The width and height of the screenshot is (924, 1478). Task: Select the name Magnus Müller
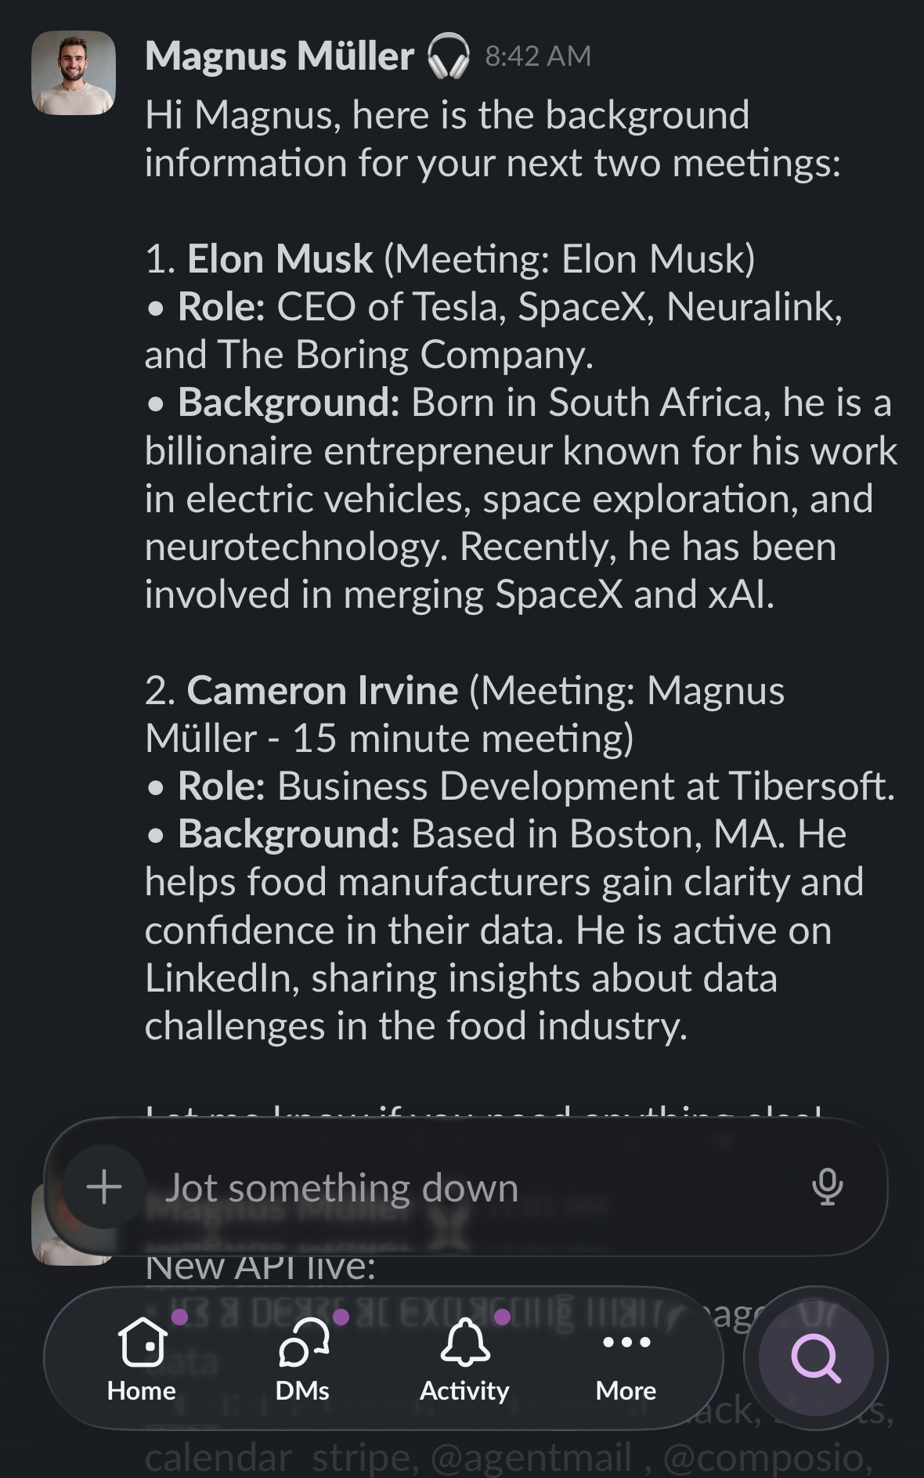tap(278, 56)
